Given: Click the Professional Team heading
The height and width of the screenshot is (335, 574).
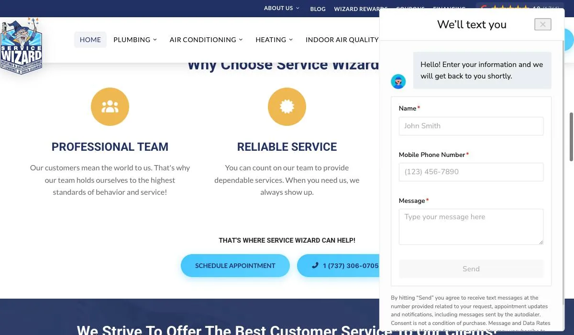Looking at the screenshot, I should point(110,147).
